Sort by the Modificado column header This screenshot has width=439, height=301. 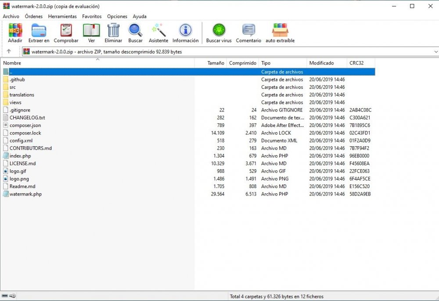point(321,63)
